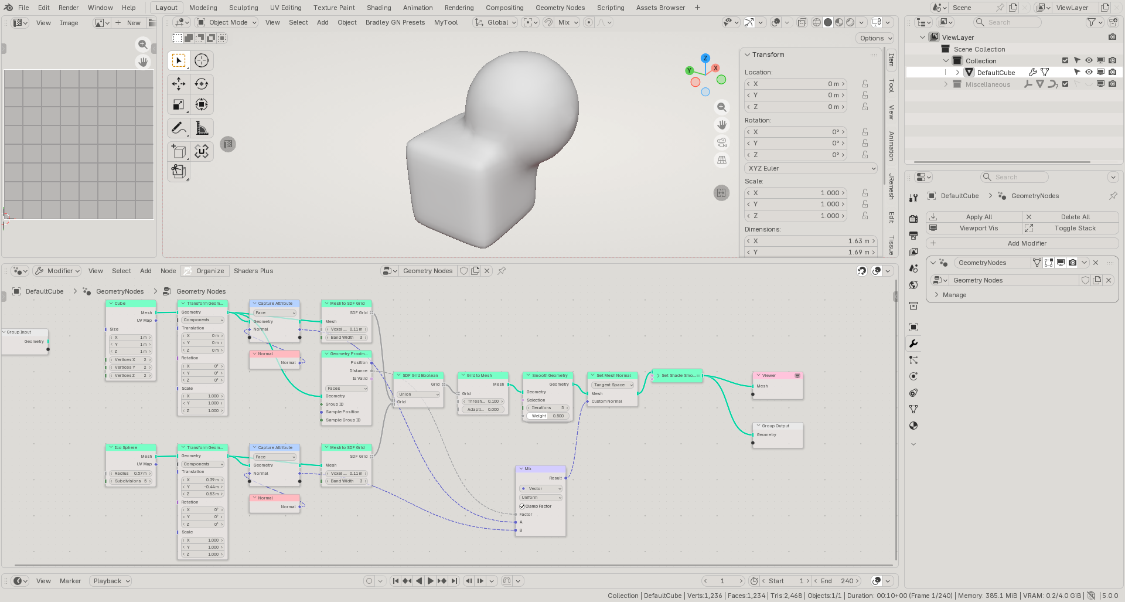This screenshot has width=1125, height=602.
Task: Toggle Collection exclude checkbox
Action: tap(1065, 60)
